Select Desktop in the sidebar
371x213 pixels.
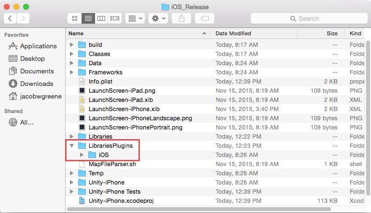pyautogui.click(x=32, y=58)
